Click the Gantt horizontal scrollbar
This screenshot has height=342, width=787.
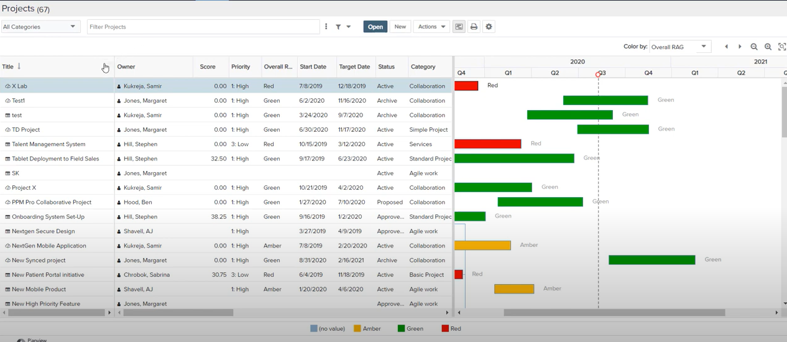(614, 313)
